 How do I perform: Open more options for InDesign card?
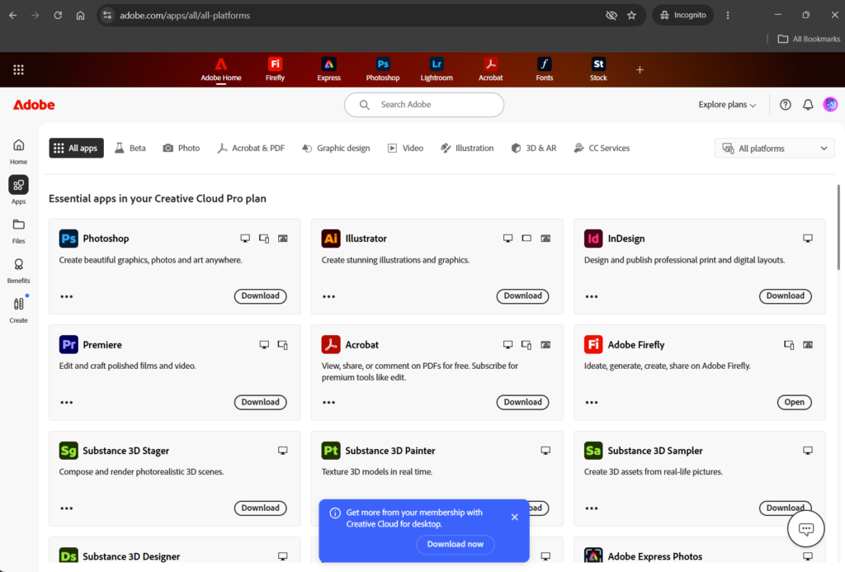[x=591, y=296]
